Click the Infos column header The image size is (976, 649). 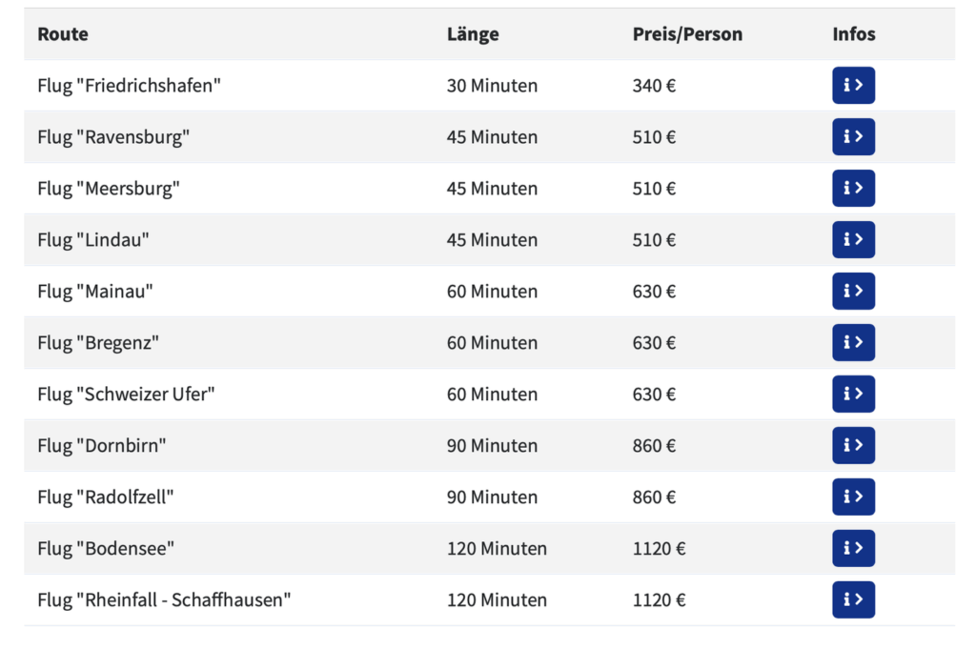pyautogui.click(x=854, y=34)
